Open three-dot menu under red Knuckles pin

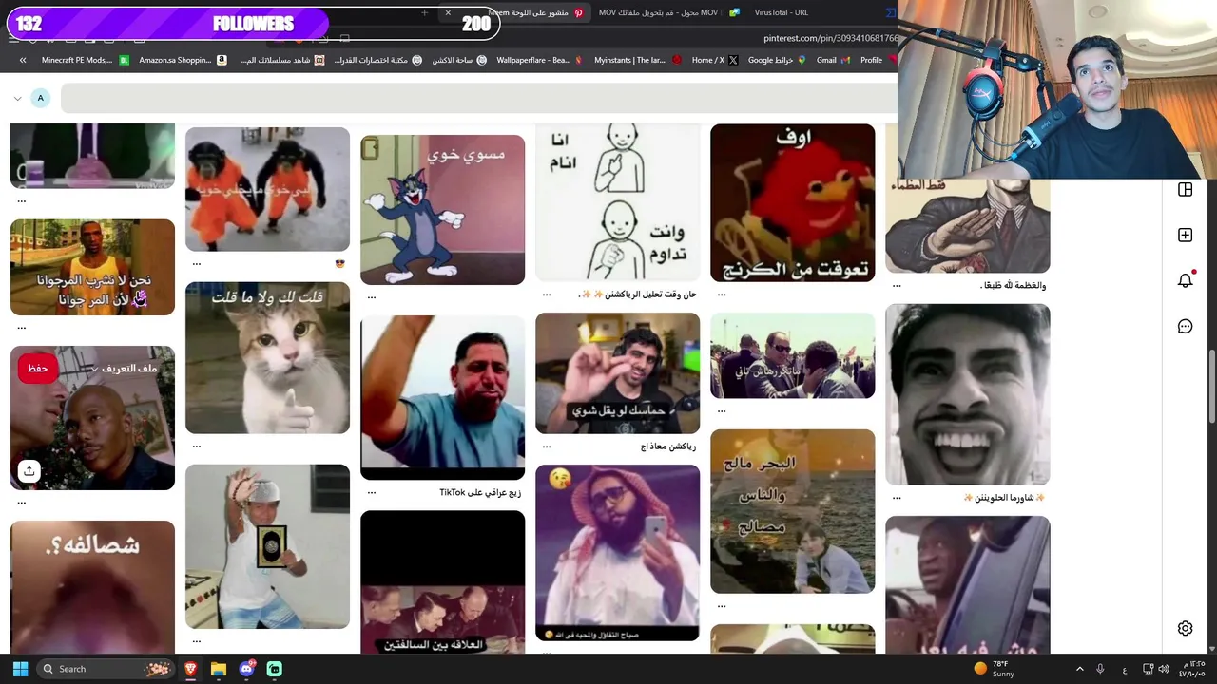point(722,294)
